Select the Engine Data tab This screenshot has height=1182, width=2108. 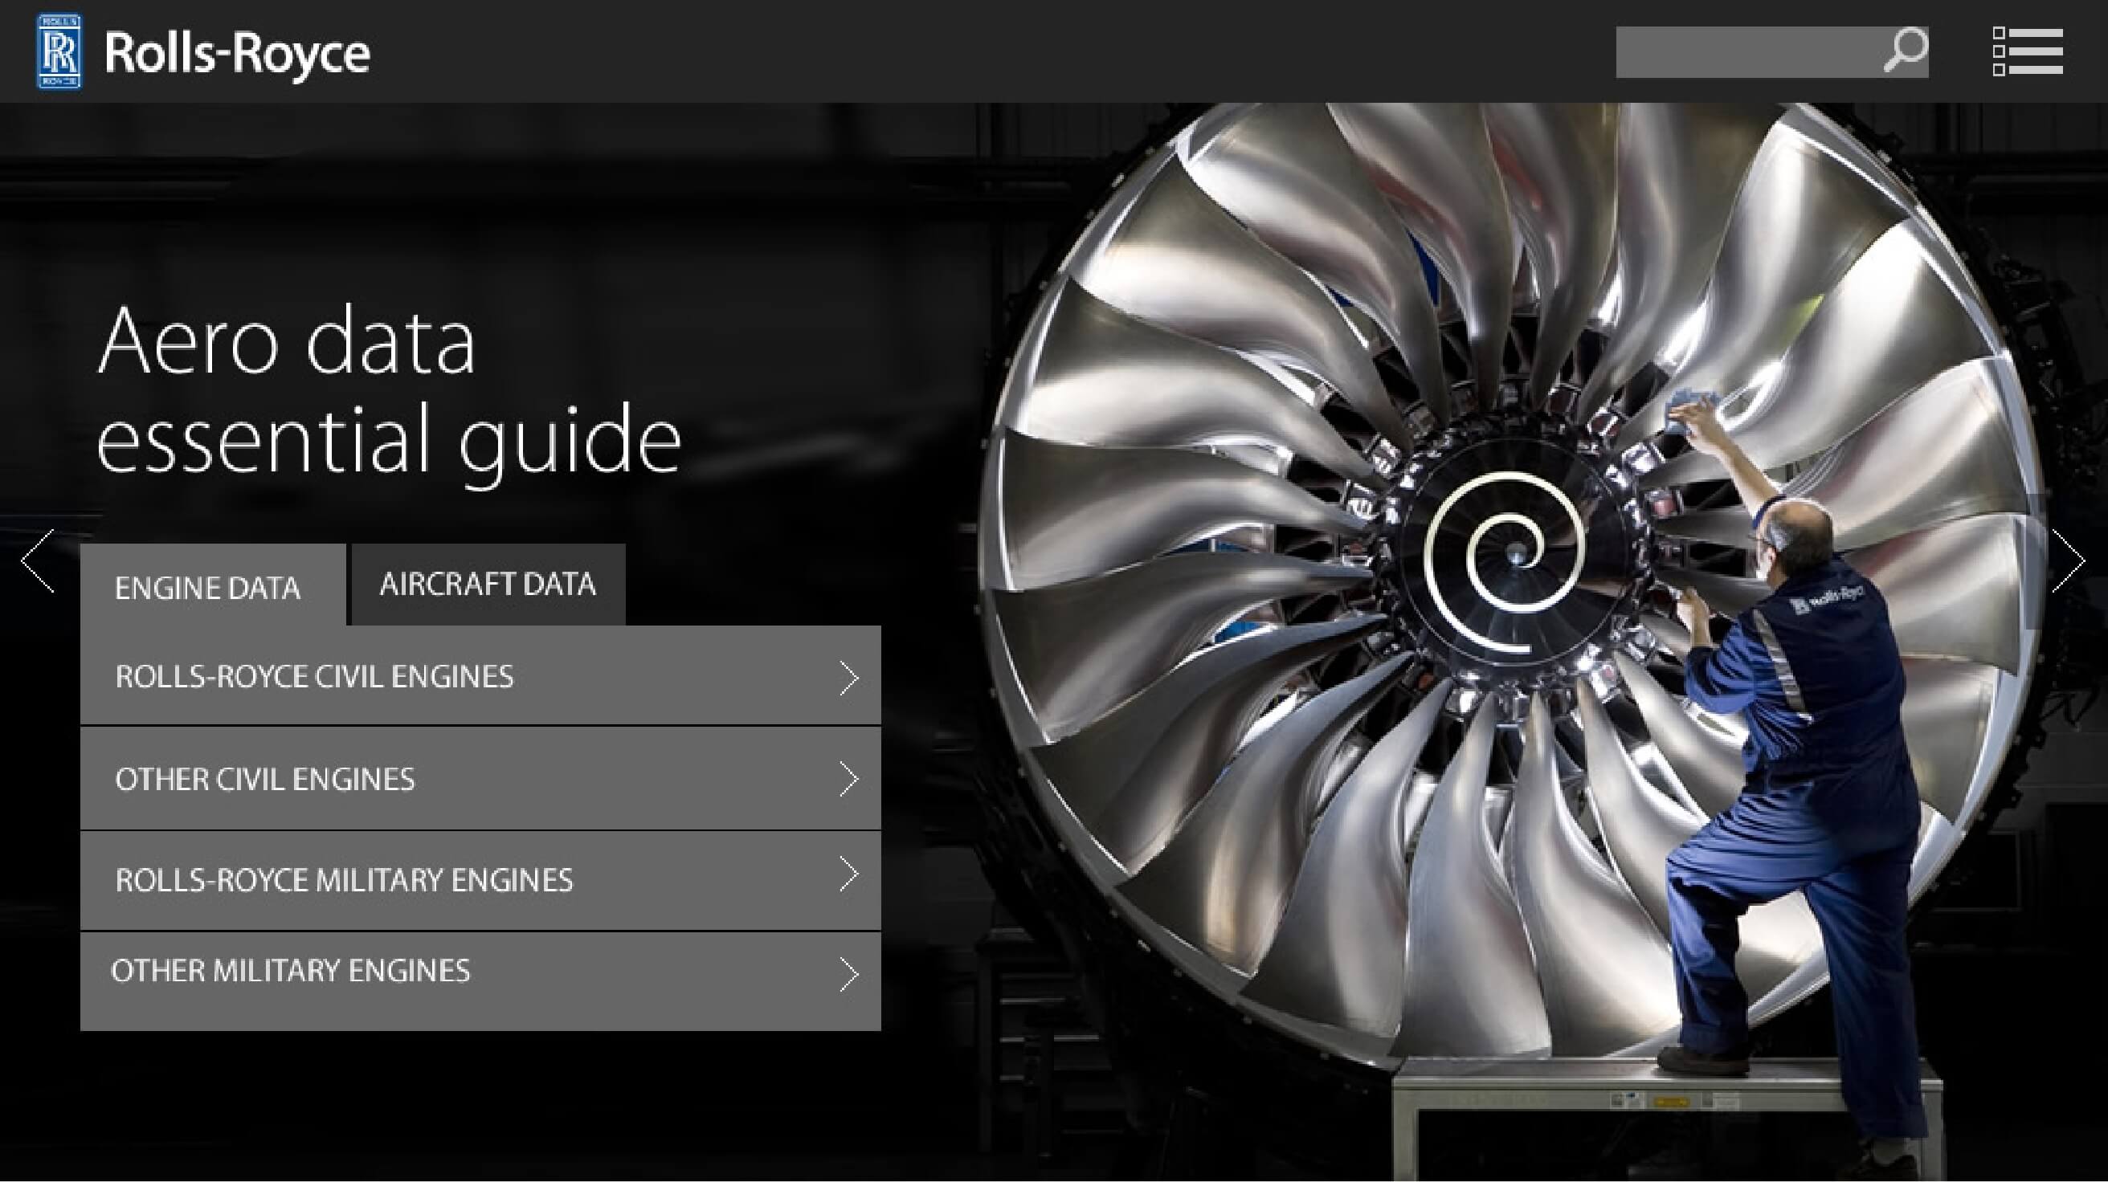[x=208, y=587]
